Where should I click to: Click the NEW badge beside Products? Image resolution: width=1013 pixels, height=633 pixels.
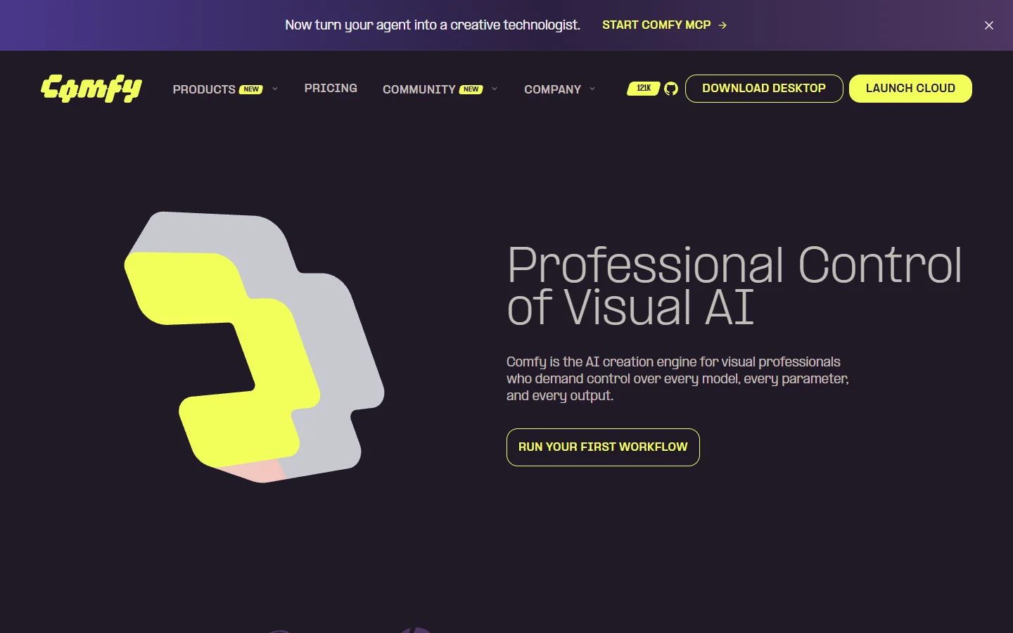click(251, 89)
